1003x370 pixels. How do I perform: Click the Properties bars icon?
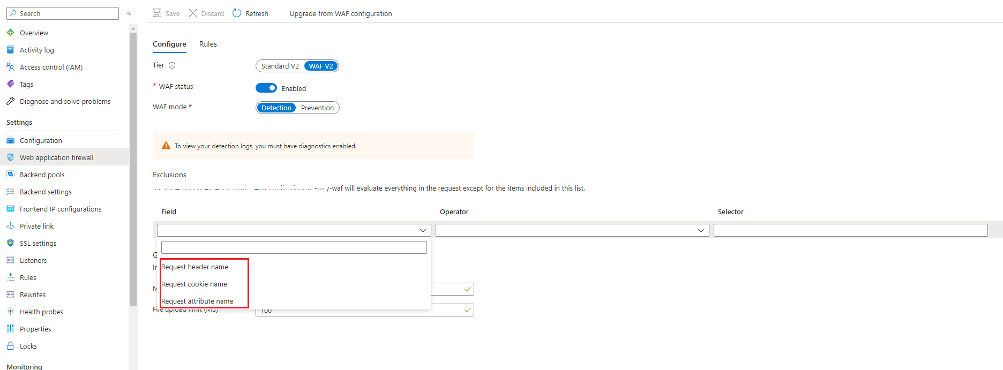pos(10,329)
